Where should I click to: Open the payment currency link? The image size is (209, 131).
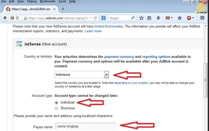coord(119,57)
